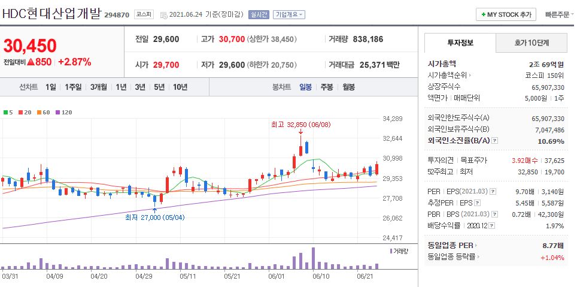Click the 동일업종 PER value 8.77배
The image size is (577, 287).
coord(553,246)
